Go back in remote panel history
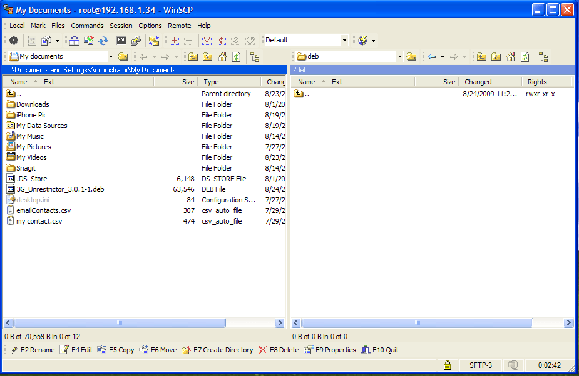 (x=432, y=57)
